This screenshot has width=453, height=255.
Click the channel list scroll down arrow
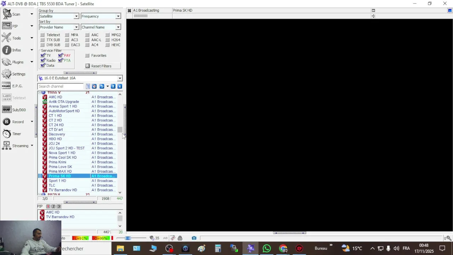pos(120,193)
